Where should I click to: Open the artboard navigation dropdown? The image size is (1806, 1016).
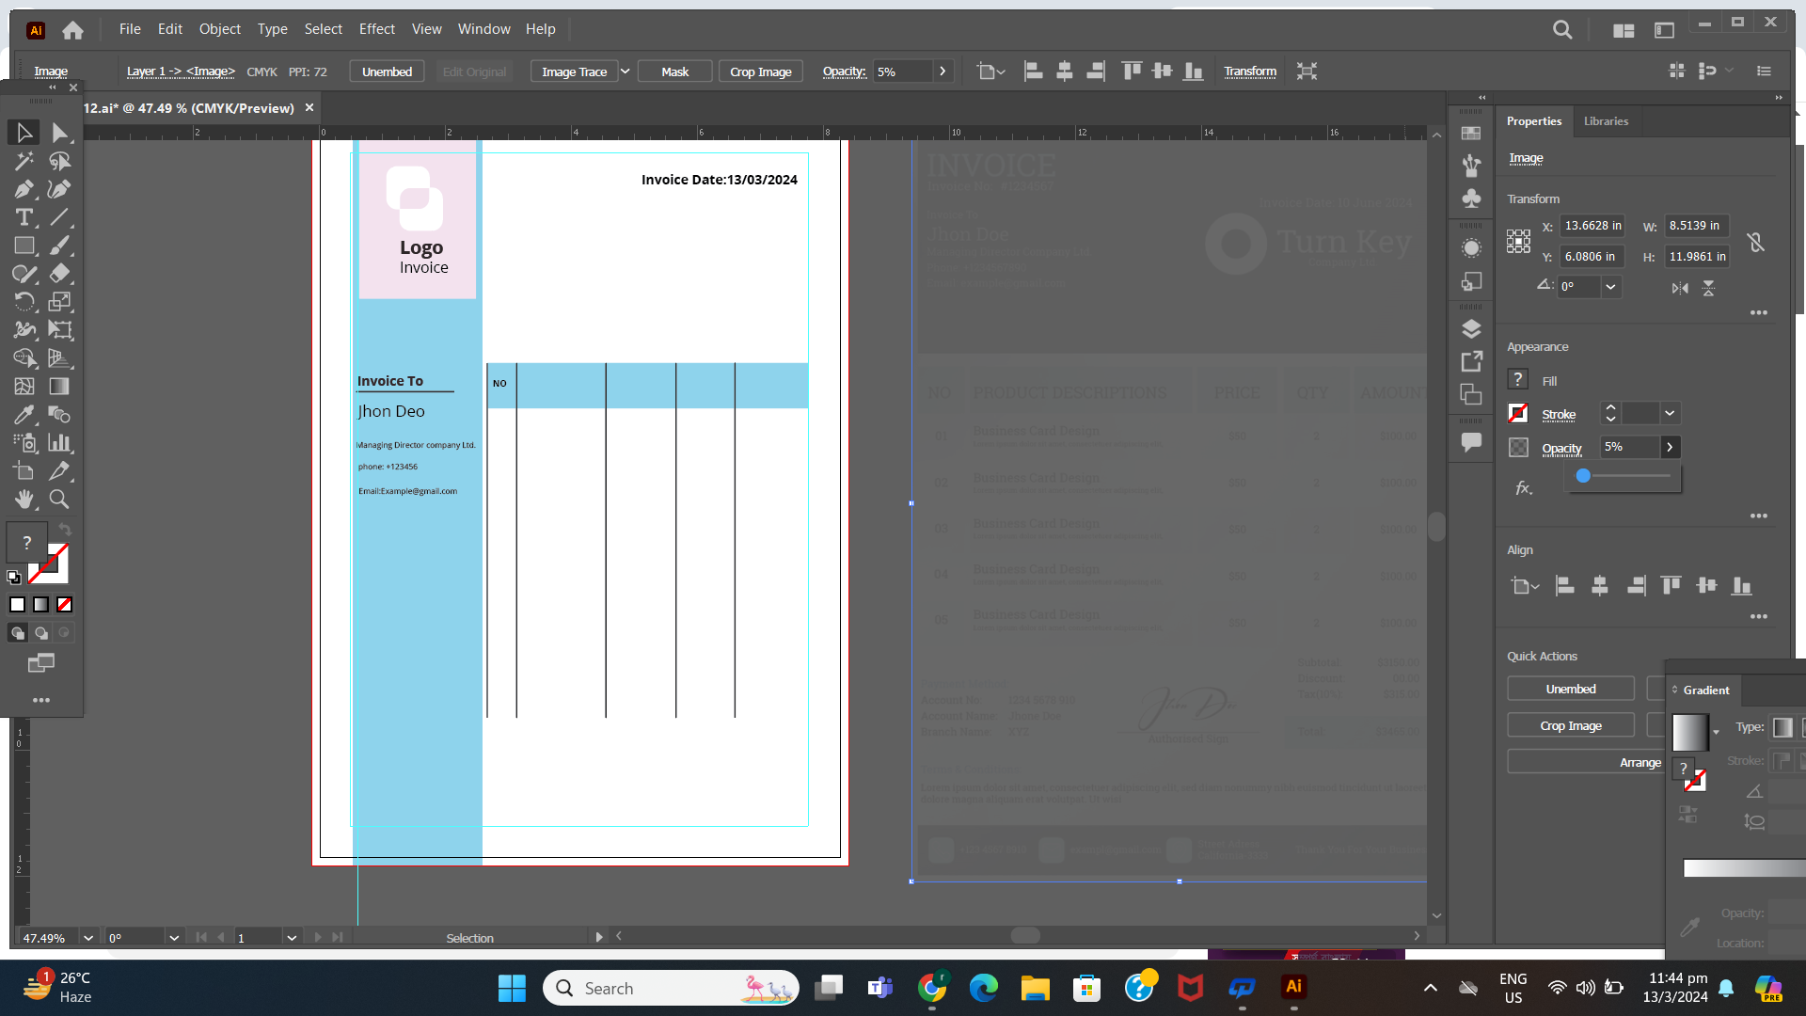[x=292, y=938]
